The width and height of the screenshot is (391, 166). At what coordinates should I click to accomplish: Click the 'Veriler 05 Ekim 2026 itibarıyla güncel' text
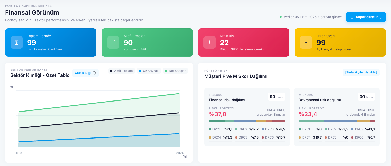tap(313, 17)
